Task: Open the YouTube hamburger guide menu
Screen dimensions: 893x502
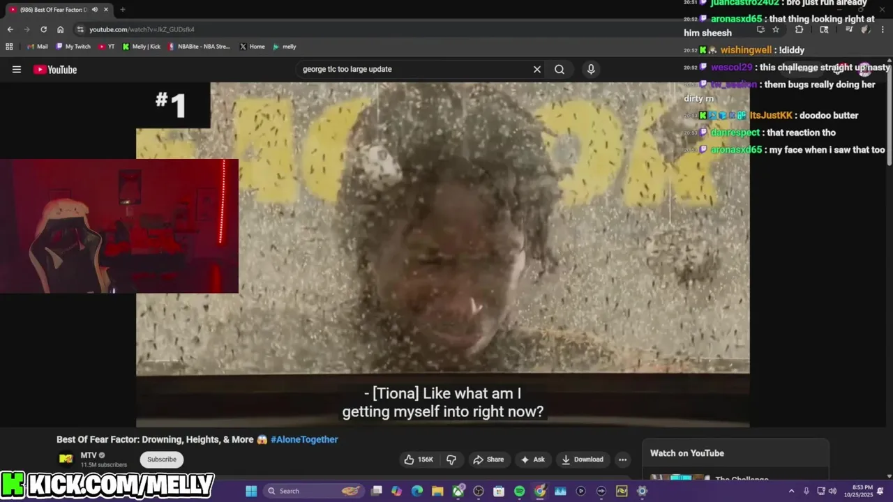Action: click(17, 69)
